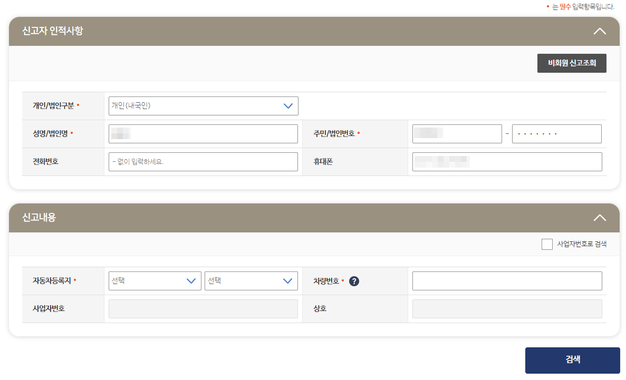
Task: Click the disabled 사업자번호 field
Action: pos(203,309)
